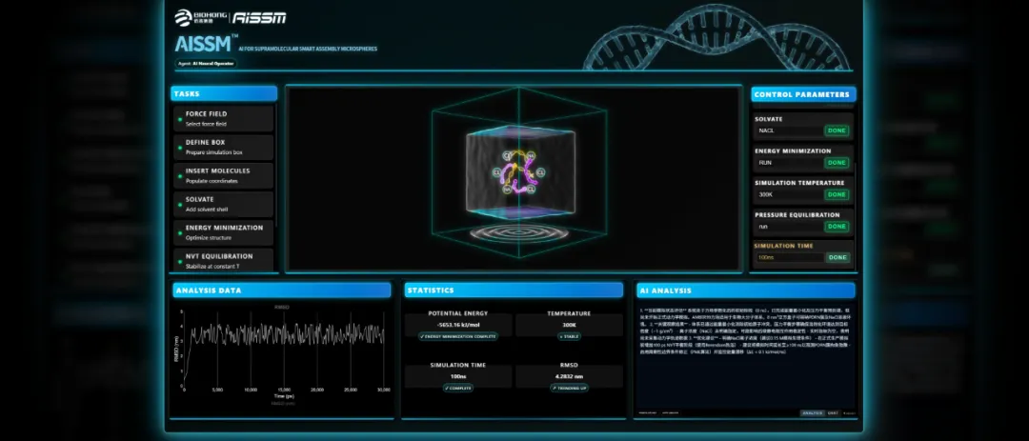Image resolution: width=1029 pixels, height=441 pixels.
Task: Click the 300K temperature statistic value
Action: coord(569,325)
